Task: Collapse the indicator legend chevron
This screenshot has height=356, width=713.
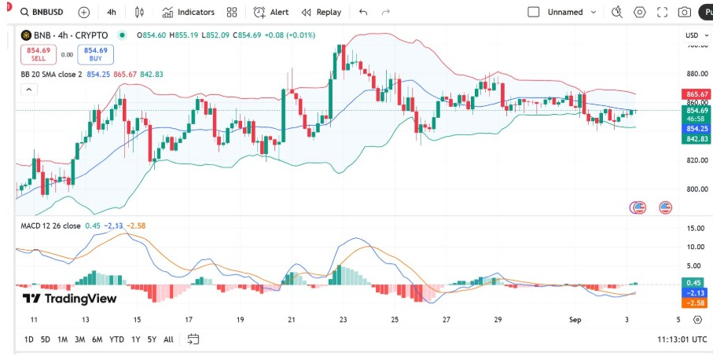Action: (x=28, y=90)
